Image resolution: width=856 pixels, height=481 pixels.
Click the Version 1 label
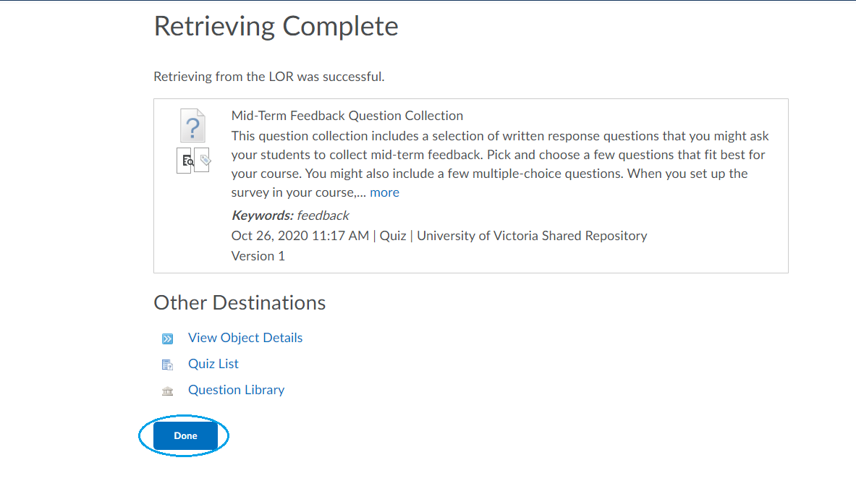point(258,256)
